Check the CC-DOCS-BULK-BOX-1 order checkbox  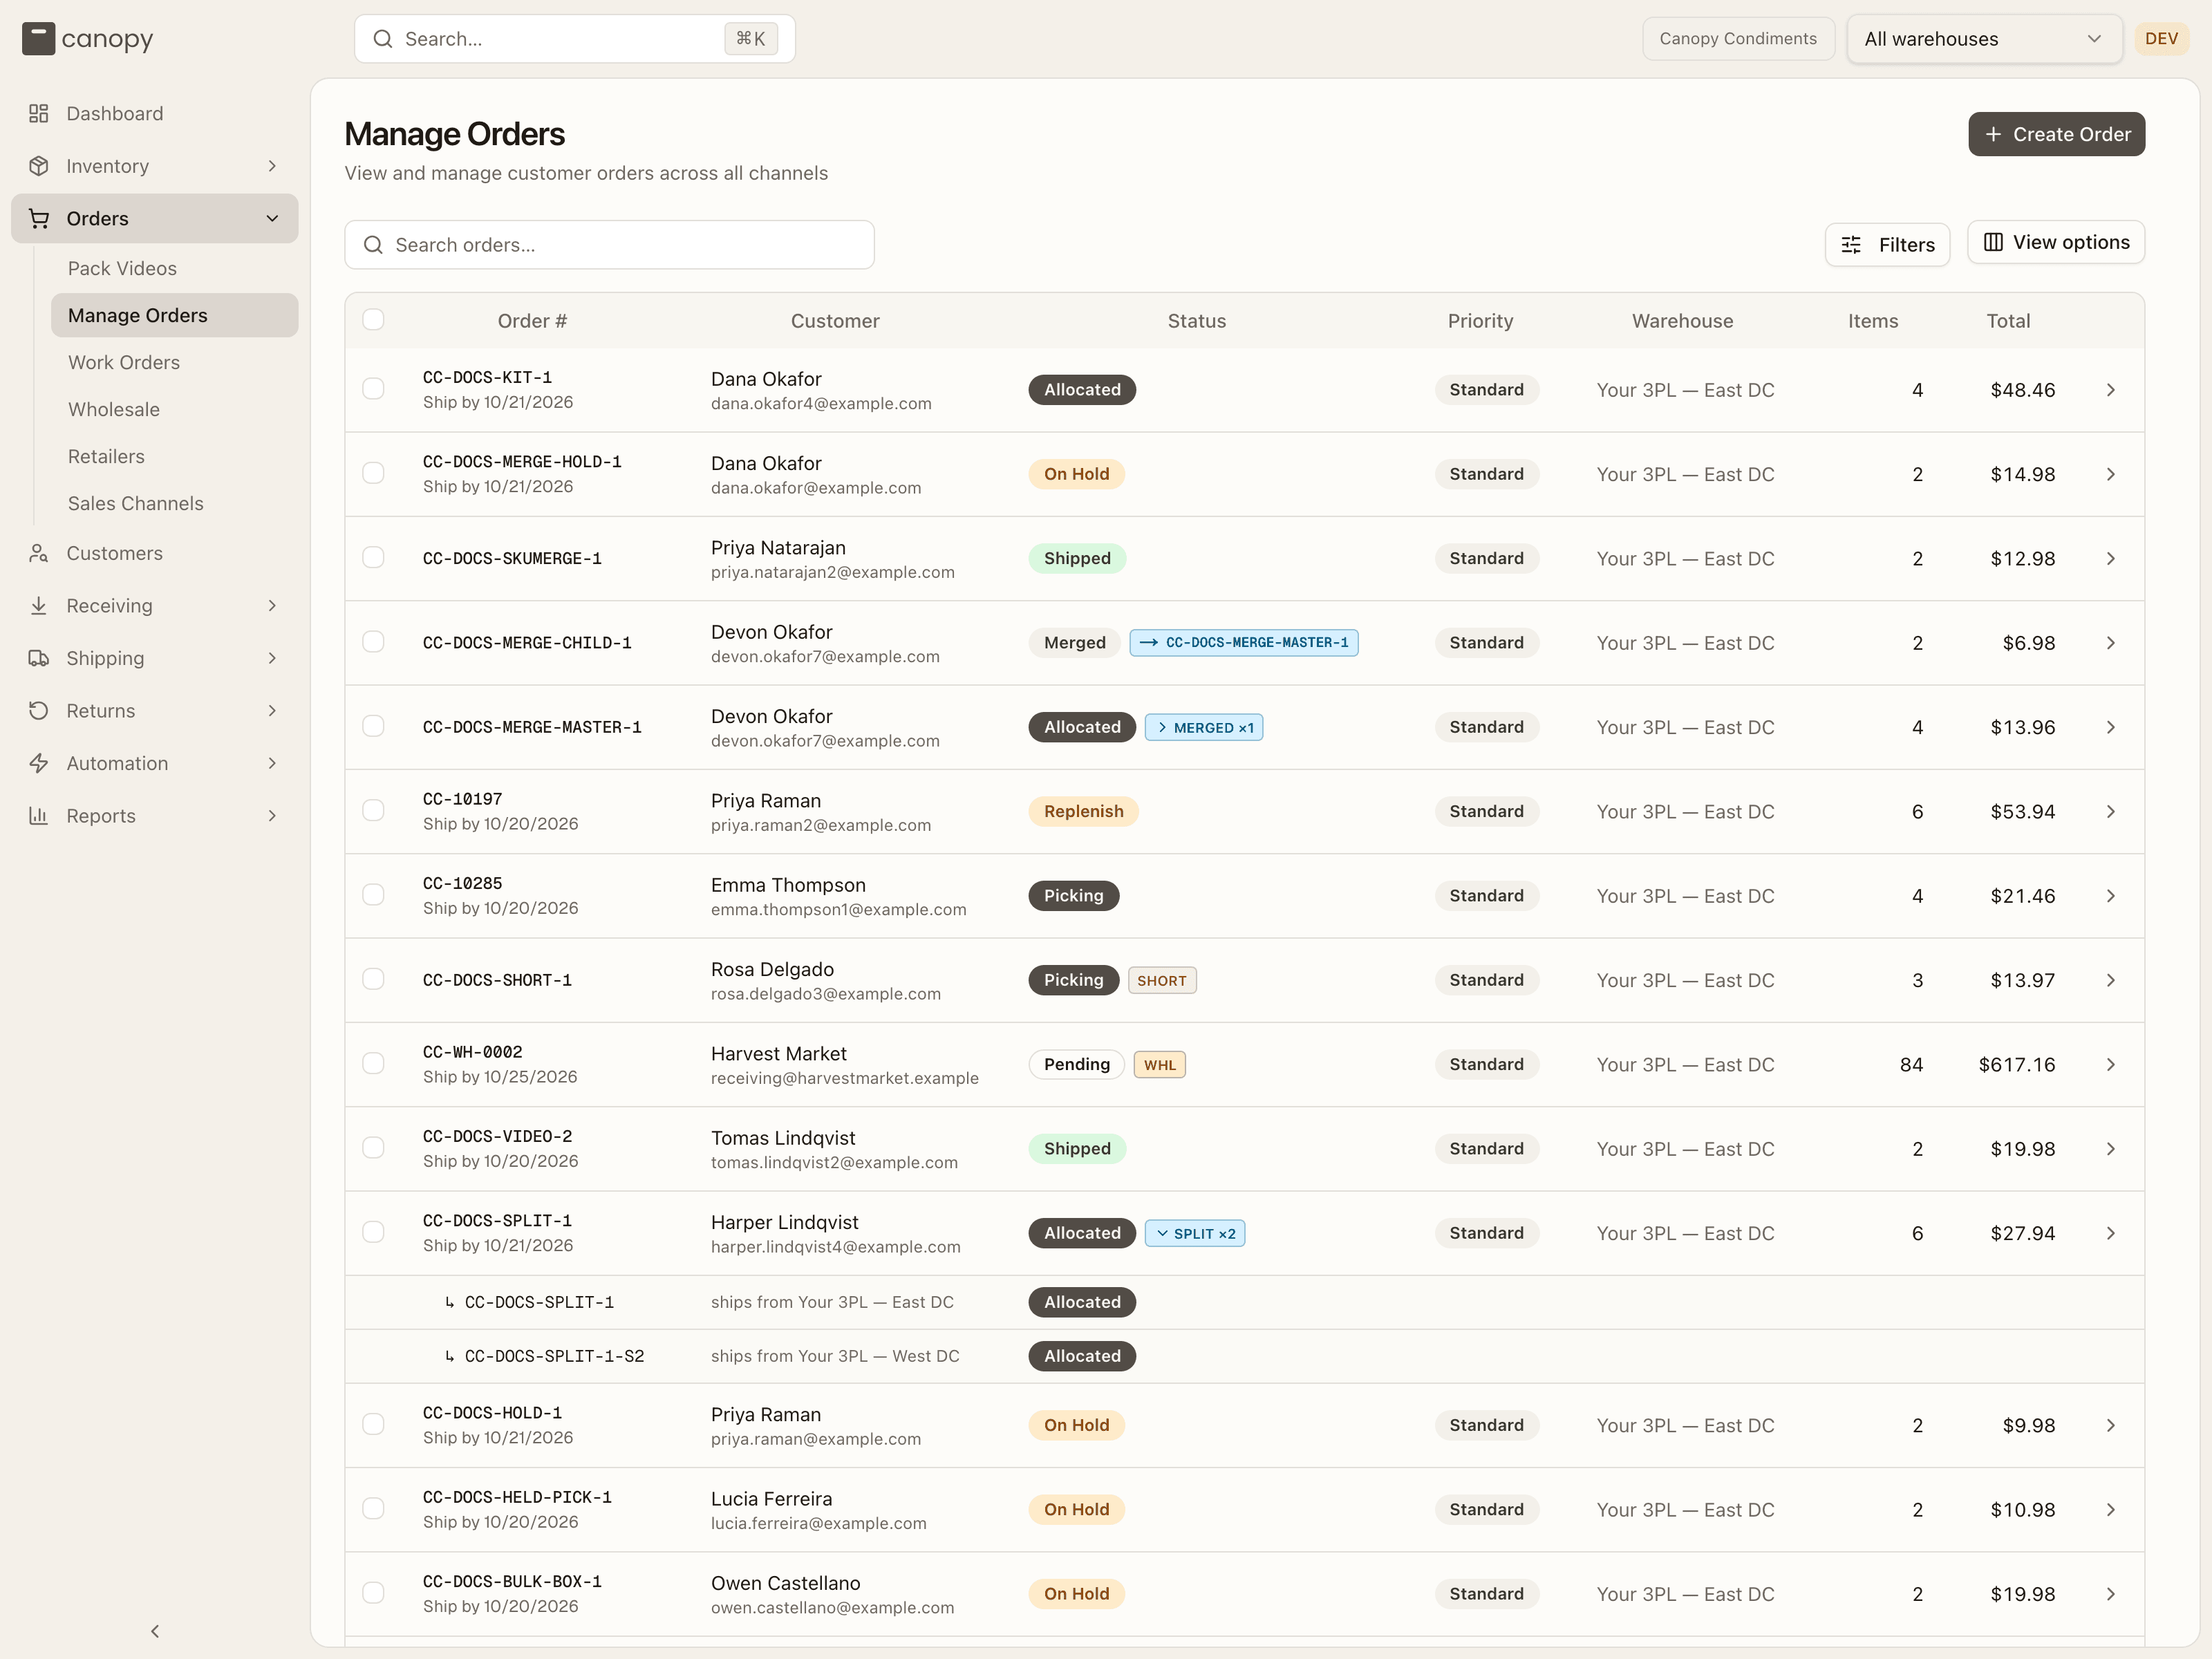tap(373, 1593)
